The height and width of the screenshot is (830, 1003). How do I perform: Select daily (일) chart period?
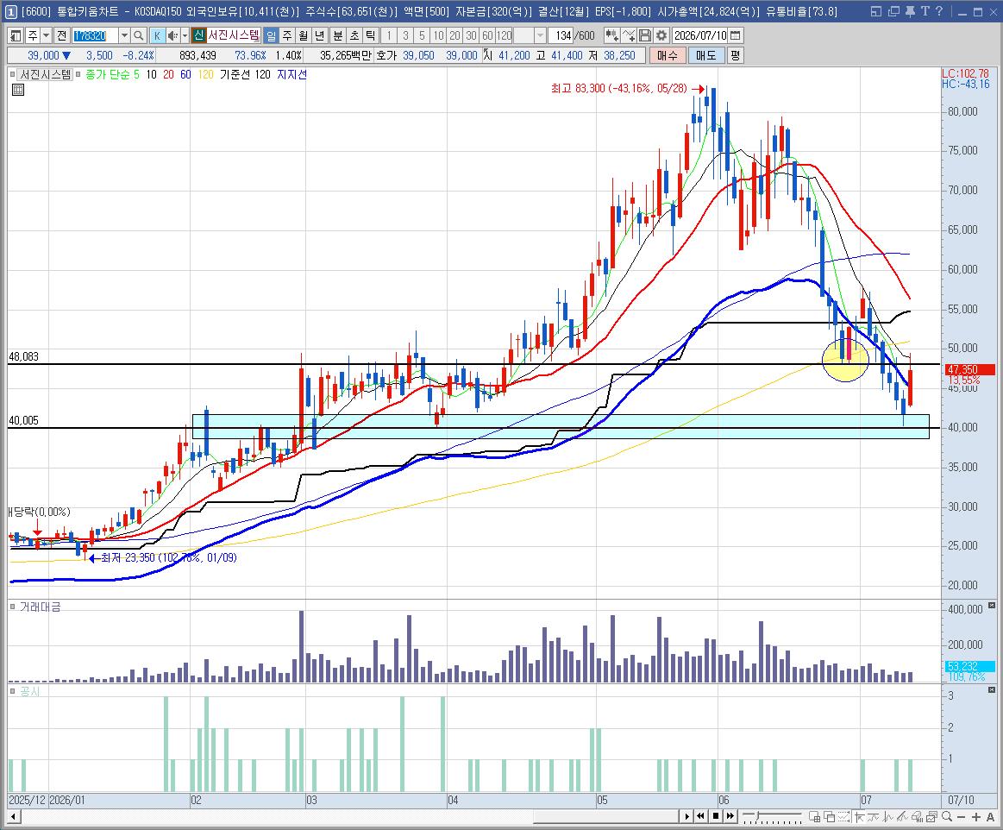tap(271, 36)
